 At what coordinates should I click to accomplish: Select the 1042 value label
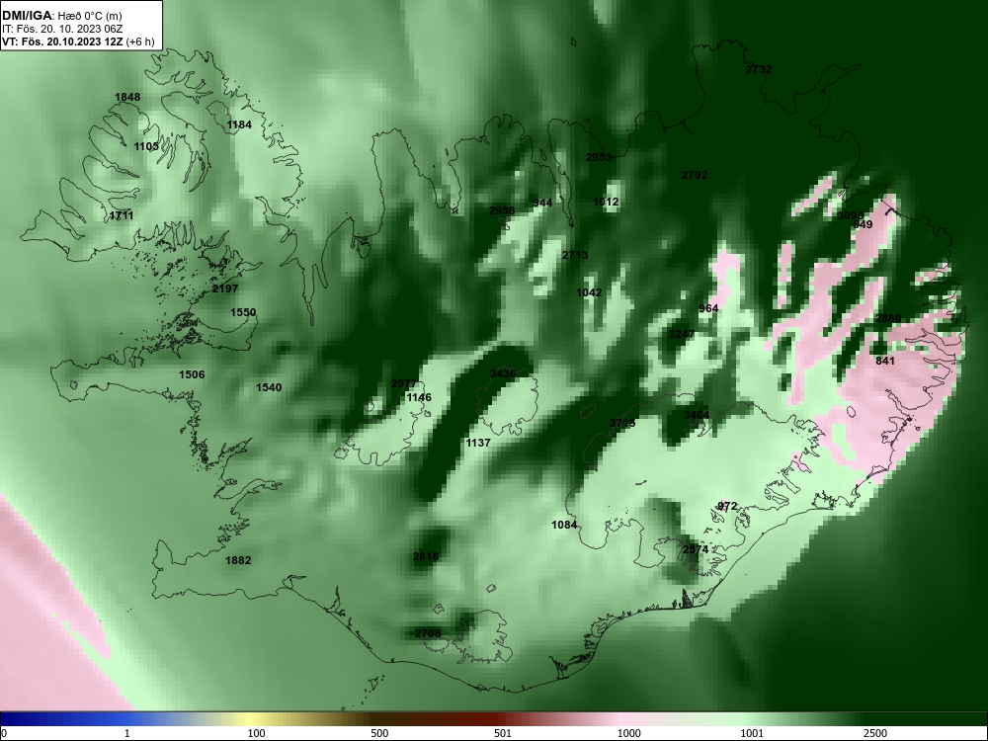pos(589,292)
